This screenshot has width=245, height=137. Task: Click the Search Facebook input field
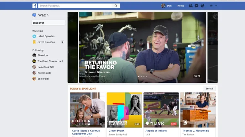coord(75,6)
